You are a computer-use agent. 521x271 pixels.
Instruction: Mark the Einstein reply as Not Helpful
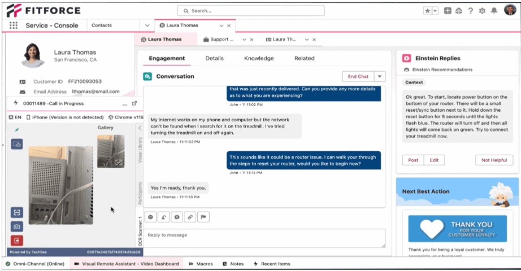(x=494, y=160)
